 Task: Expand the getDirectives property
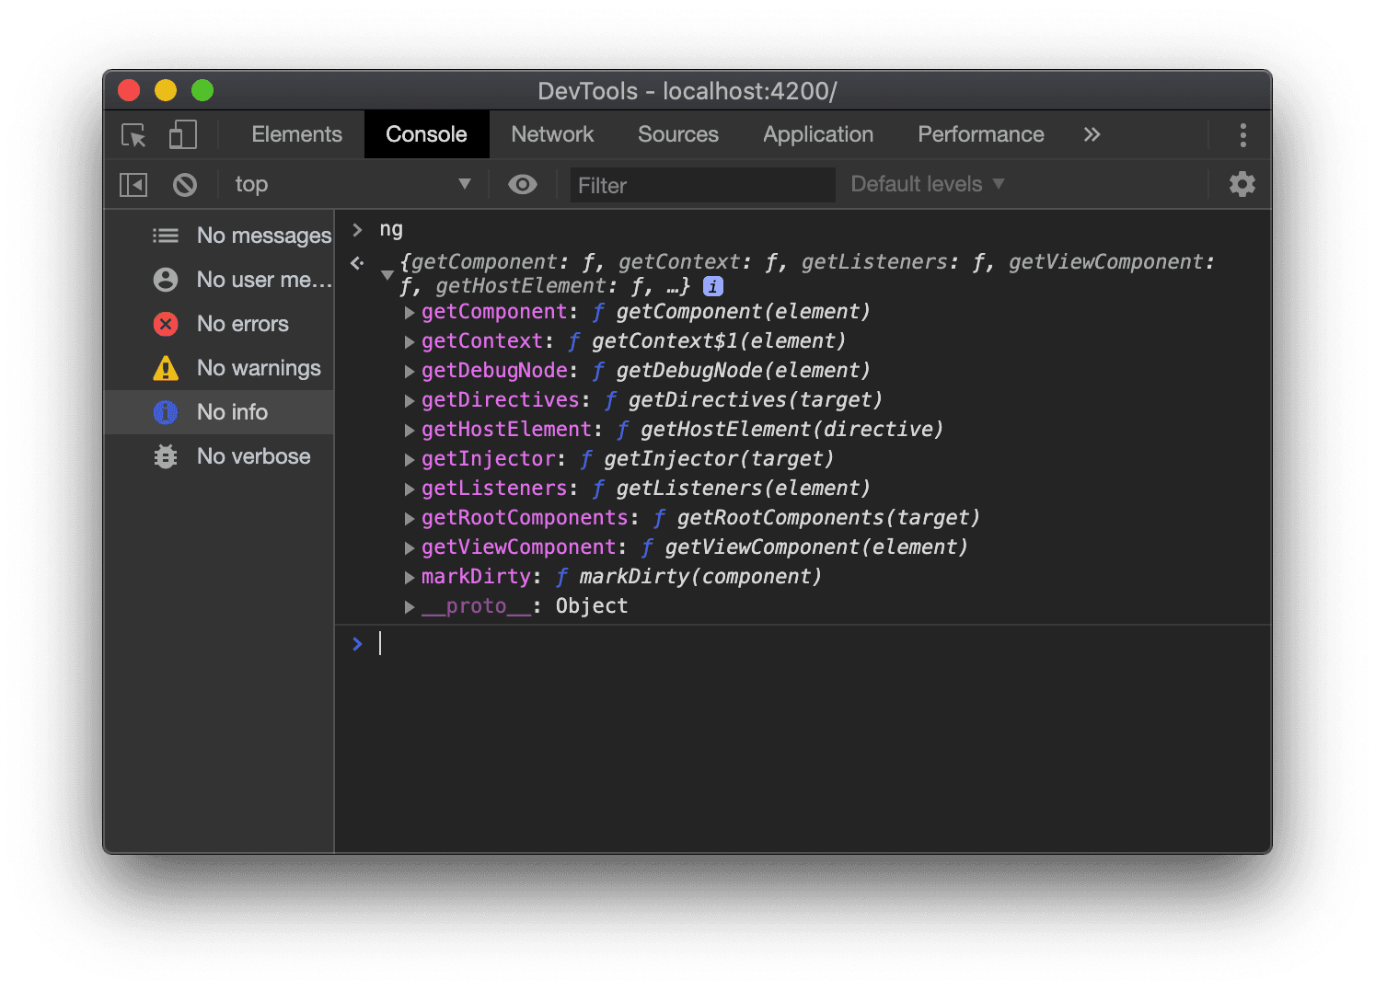pos(410,401)
